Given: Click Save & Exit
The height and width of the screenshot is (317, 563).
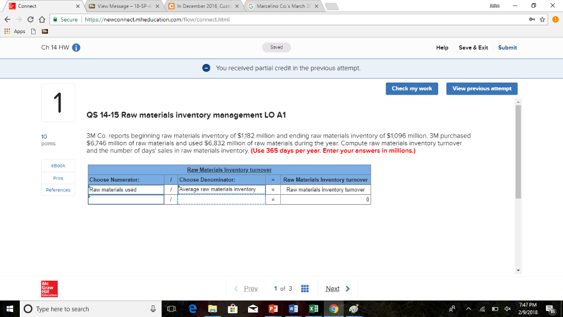Looking at the screenshot, I should [x=473, y=47].
